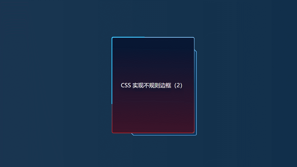This screenshot has width=297, height=167.
Task: Click the "CSS 实现不规则边框（2）" title text
Action: (x=152, y=85)
